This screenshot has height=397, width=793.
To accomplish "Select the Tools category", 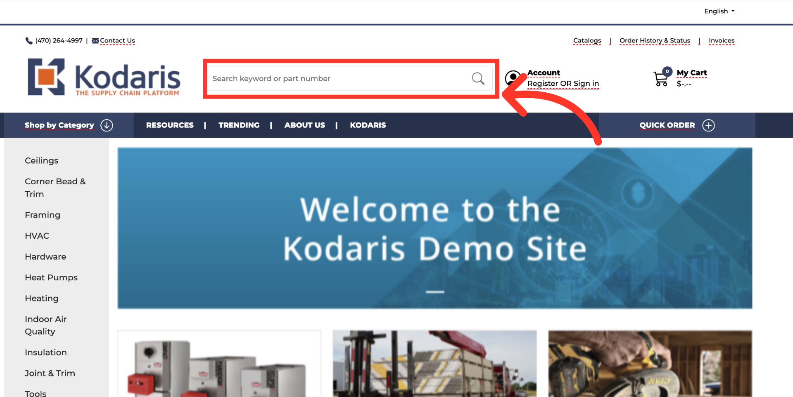I will pos(36,394).
